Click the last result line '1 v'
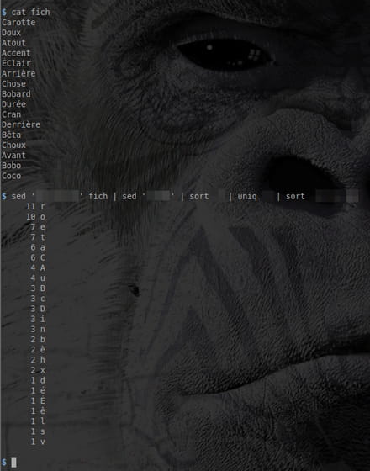 tap(38, 442)
